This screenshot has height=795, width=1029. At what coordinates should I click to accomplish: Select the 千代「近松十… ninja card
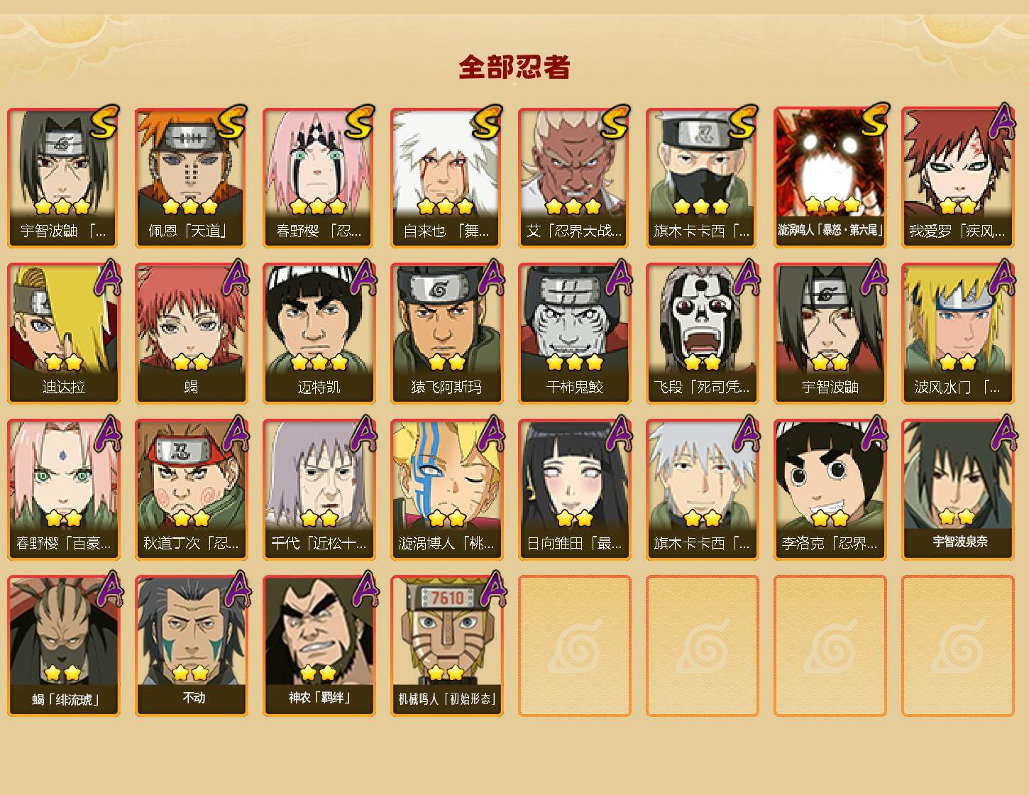click(x=319, y=490)
